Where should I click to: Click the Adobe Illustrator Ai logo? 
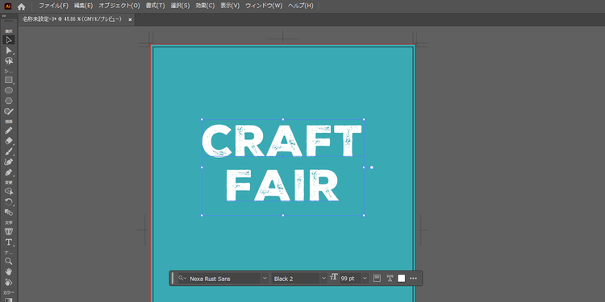point(8,6)
